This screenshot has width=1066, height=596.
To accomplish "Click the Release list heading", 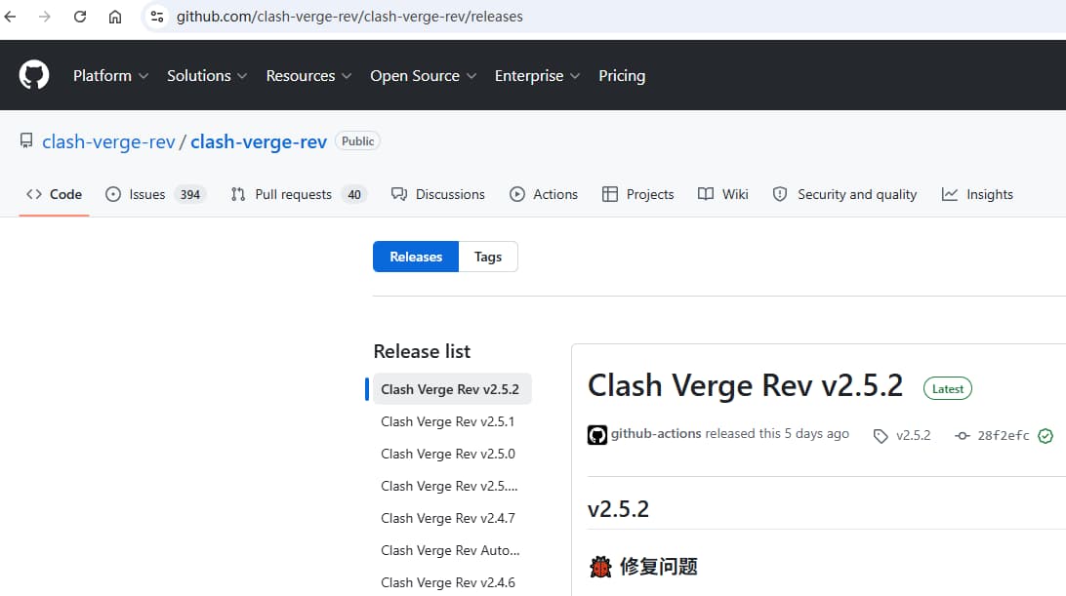I will point(422,351).
